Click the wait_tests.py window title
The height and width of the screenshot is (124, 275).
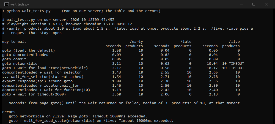click(20, 4)
